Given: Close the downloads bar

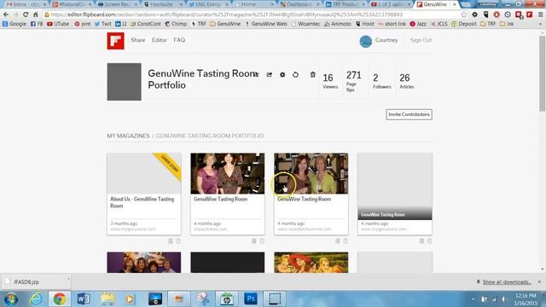Looking at the screenshot, I should (x=539, y=282).
